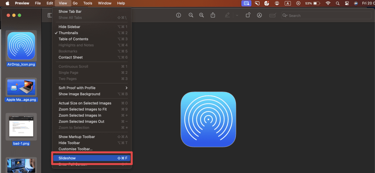Select the checked Thumbnails view option
Viewport: 375px width, 173px height.
click(x=68, y=33)
